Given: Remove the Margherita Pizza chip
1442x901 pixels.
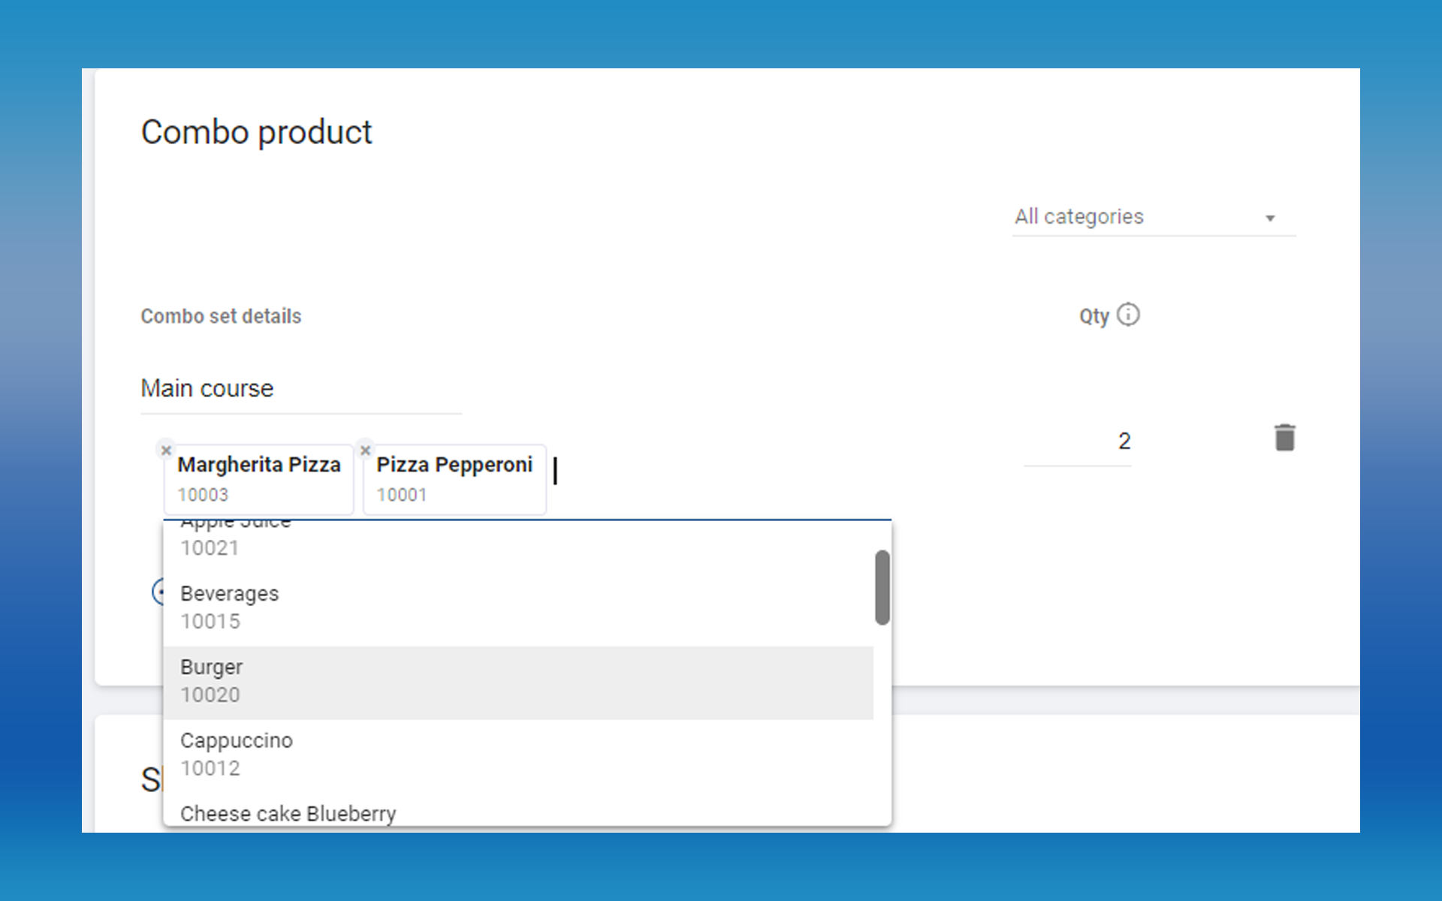Looking at the screenshot, I should 166,450.
